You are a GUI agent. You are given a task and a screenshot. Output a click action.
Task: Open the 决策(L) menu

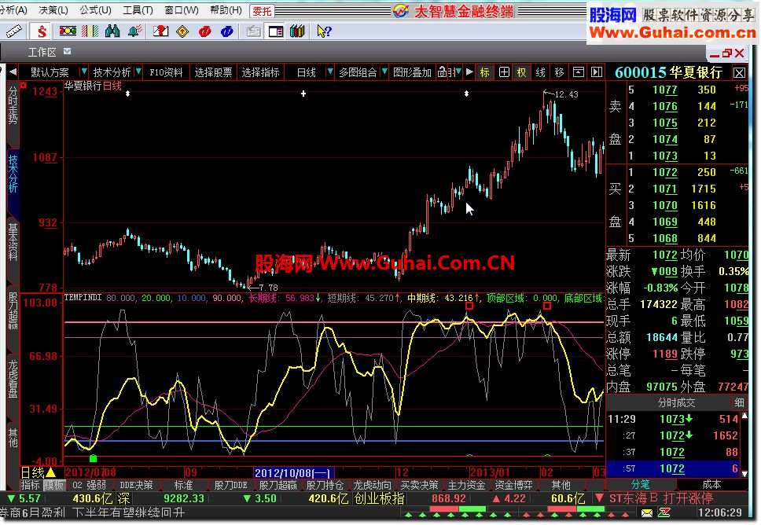coord(53,9)
